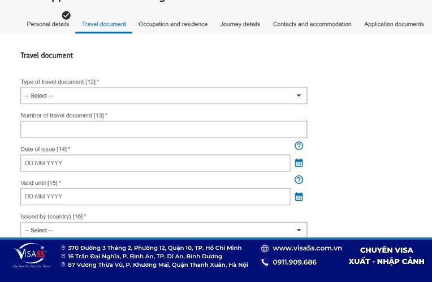Click the Number of travel document field
432x282 pixels.
click(x=163, y=129)
